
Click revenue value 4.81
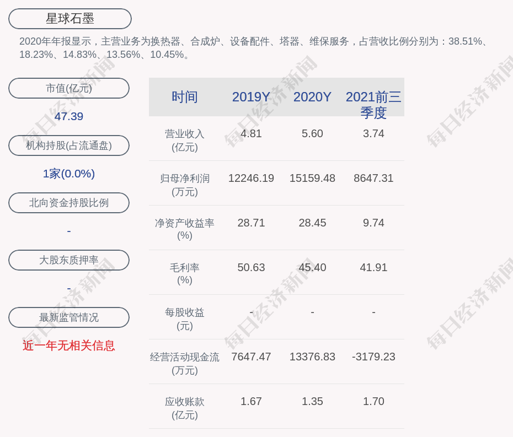click(251, 134)
